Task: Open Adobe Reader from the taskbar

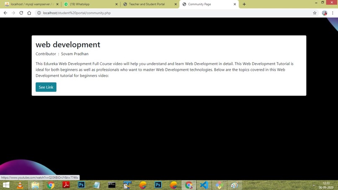Action: pos(66,185)
